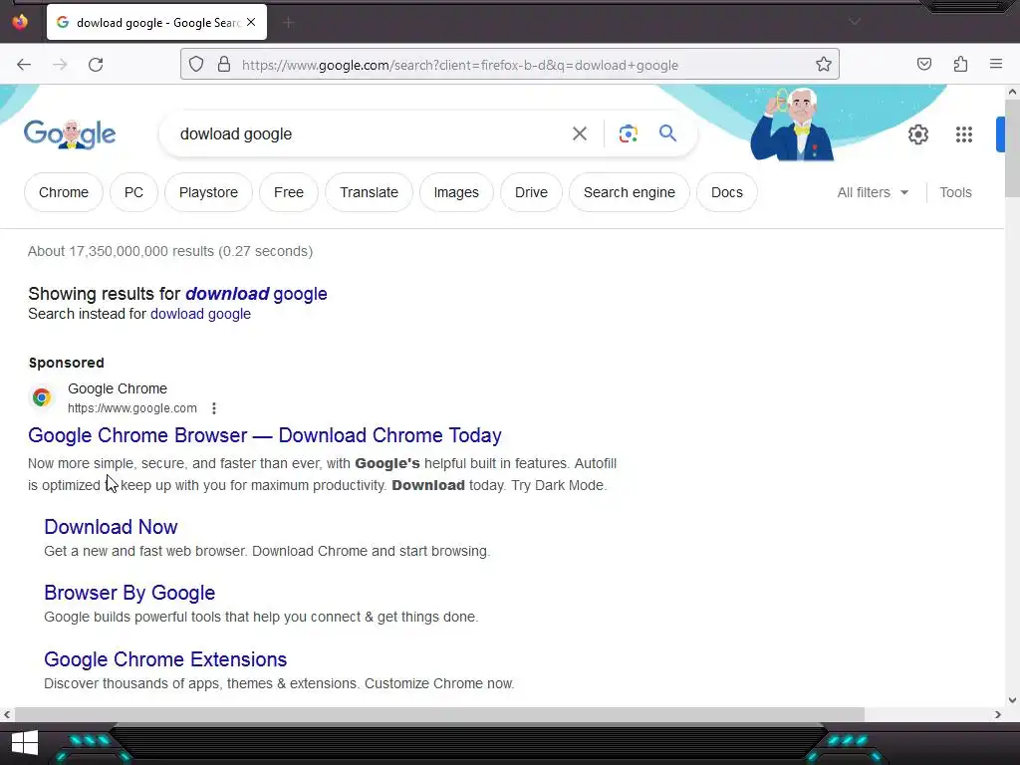
Task: Search instead for 'dowload google' link
Action: [x=200, y=314]
